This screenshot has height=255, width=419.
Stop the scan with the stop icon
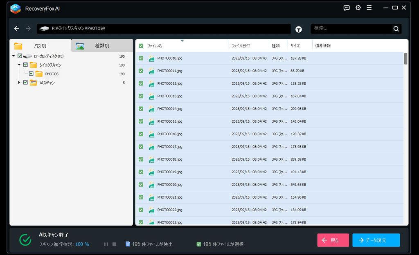115,244
